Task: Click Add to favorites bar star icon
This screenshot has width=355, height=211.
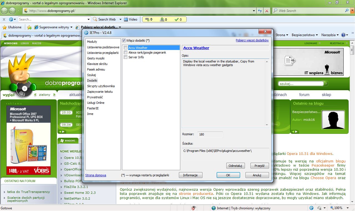Action: pos(29,27)
